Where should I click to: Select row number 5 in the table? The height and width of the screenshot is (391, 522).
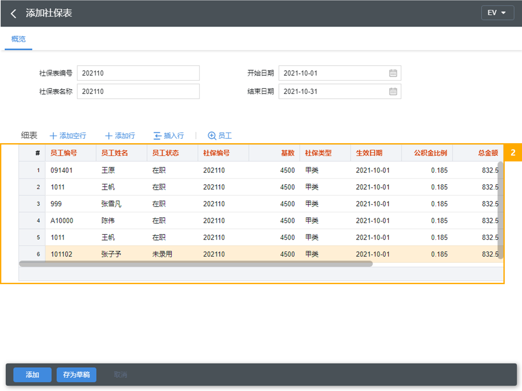coord(32,238)
